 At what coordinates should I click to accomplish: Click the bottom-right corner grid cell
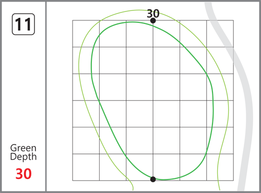point(220,167)
